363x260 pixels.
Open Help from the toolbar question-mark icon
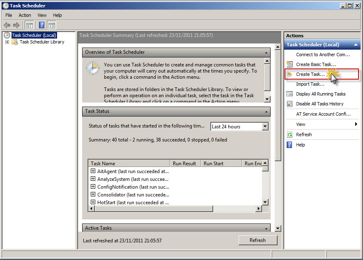tap(41, 25)
